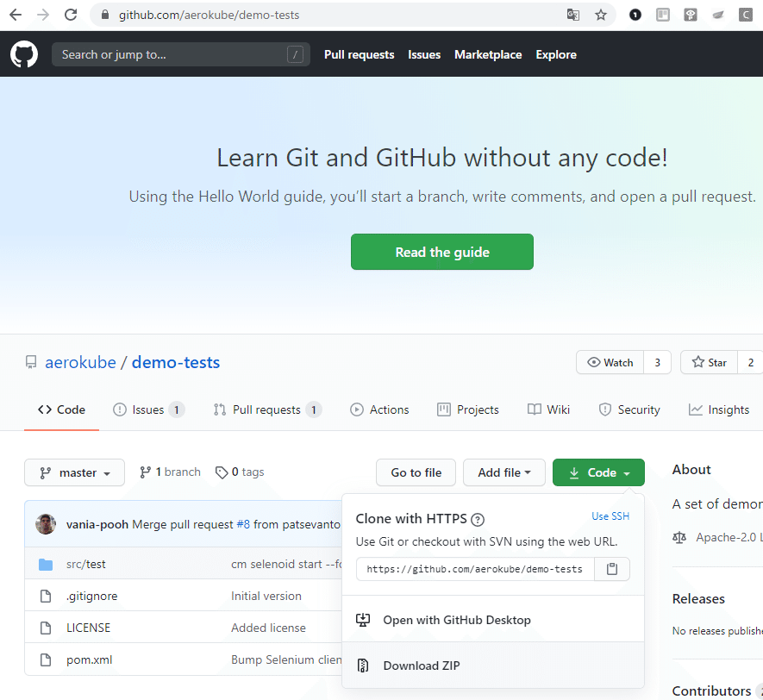Switch clone method via Use SSH
This screenshot has width=763, height=700.
[x=610, y=516]
